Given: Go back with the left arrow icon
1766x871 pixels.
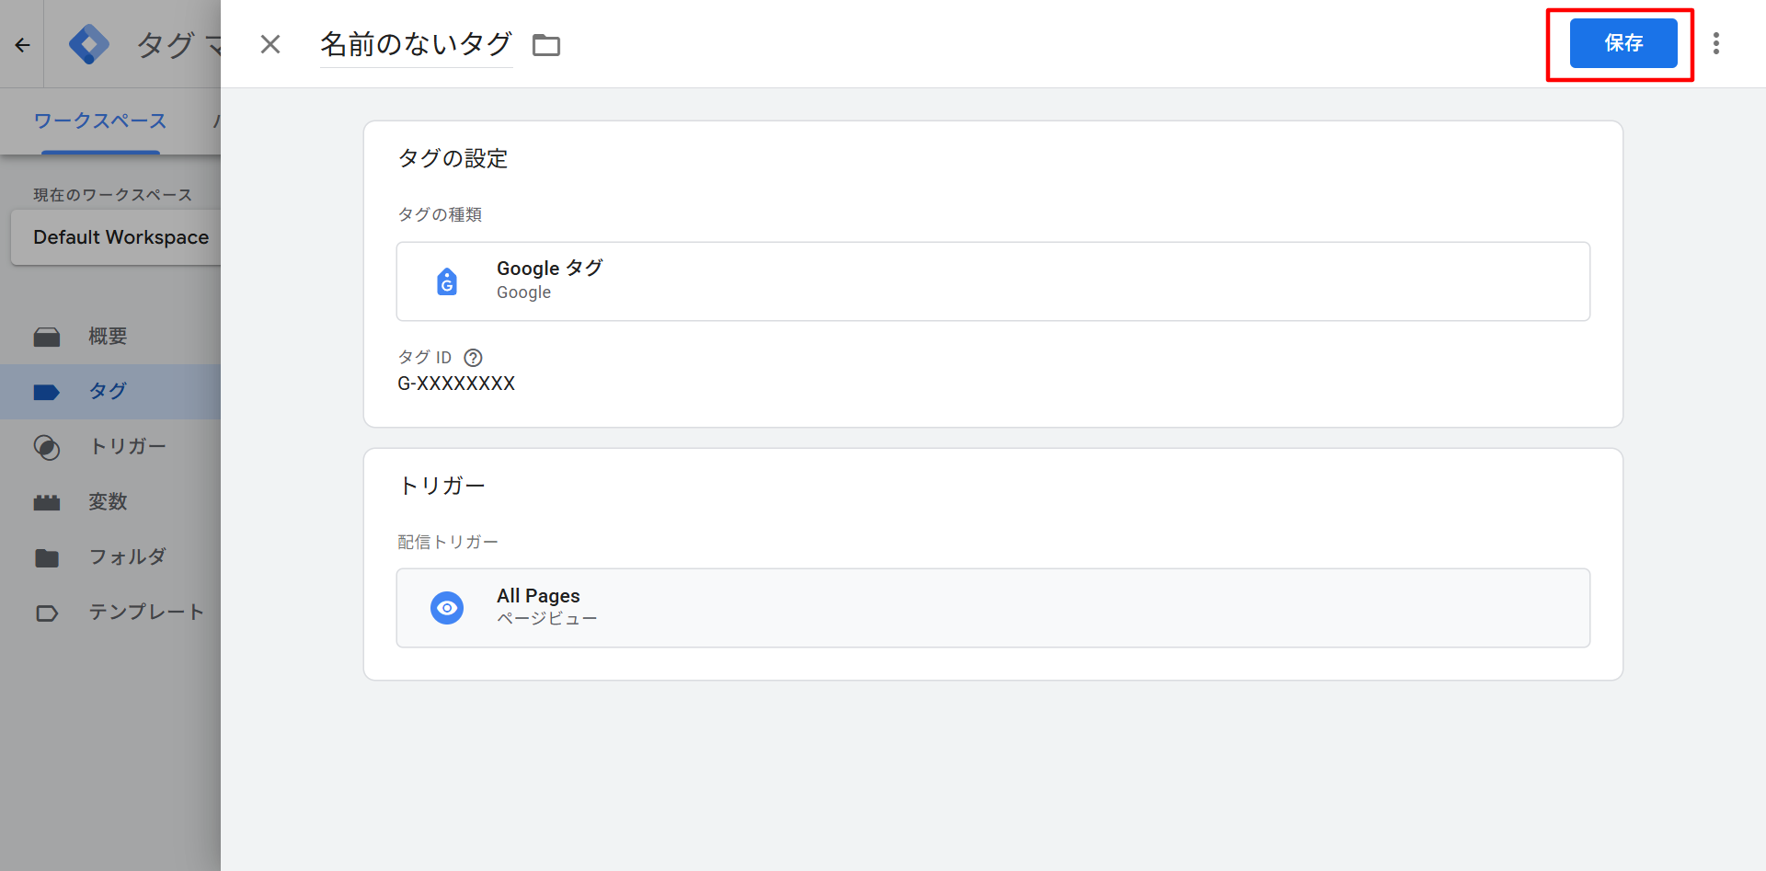Looking at the screenshot, I should (x=22, y=44).
